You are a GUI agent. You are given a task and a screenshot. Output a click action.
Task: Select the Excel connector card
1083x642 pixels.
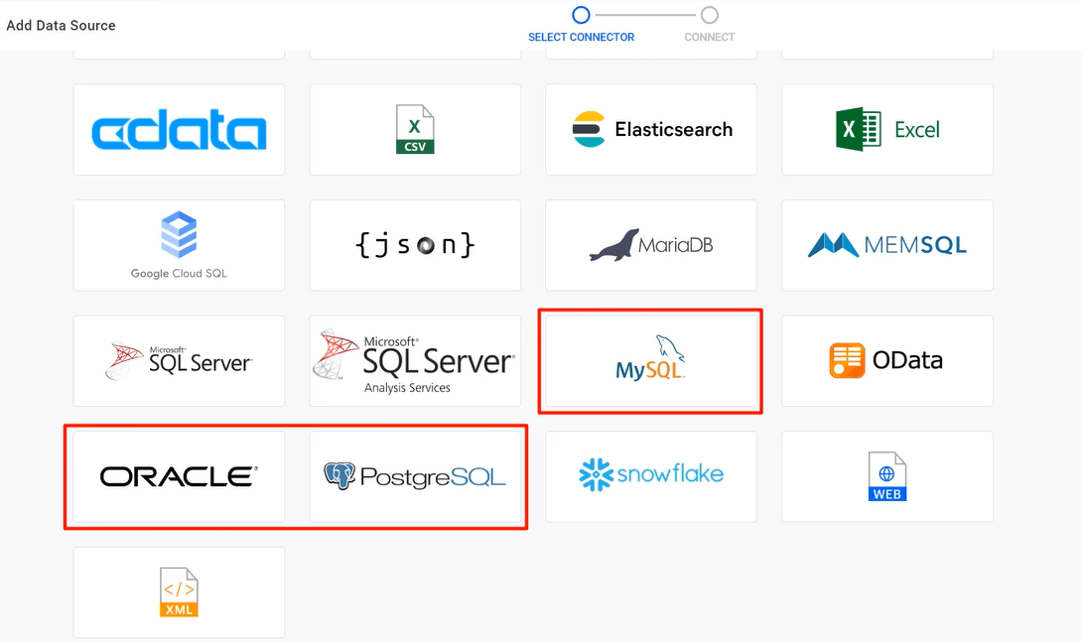pyautogui.click(x=887, y=130)
